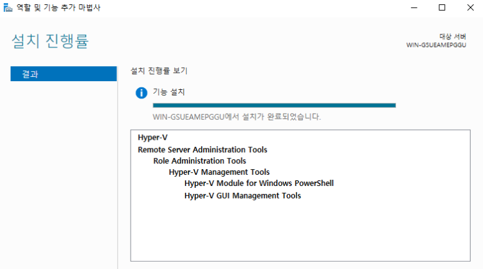Click the '설치 진행률' page heading
This screenshot has width=483, height=269.
(50, 41)
